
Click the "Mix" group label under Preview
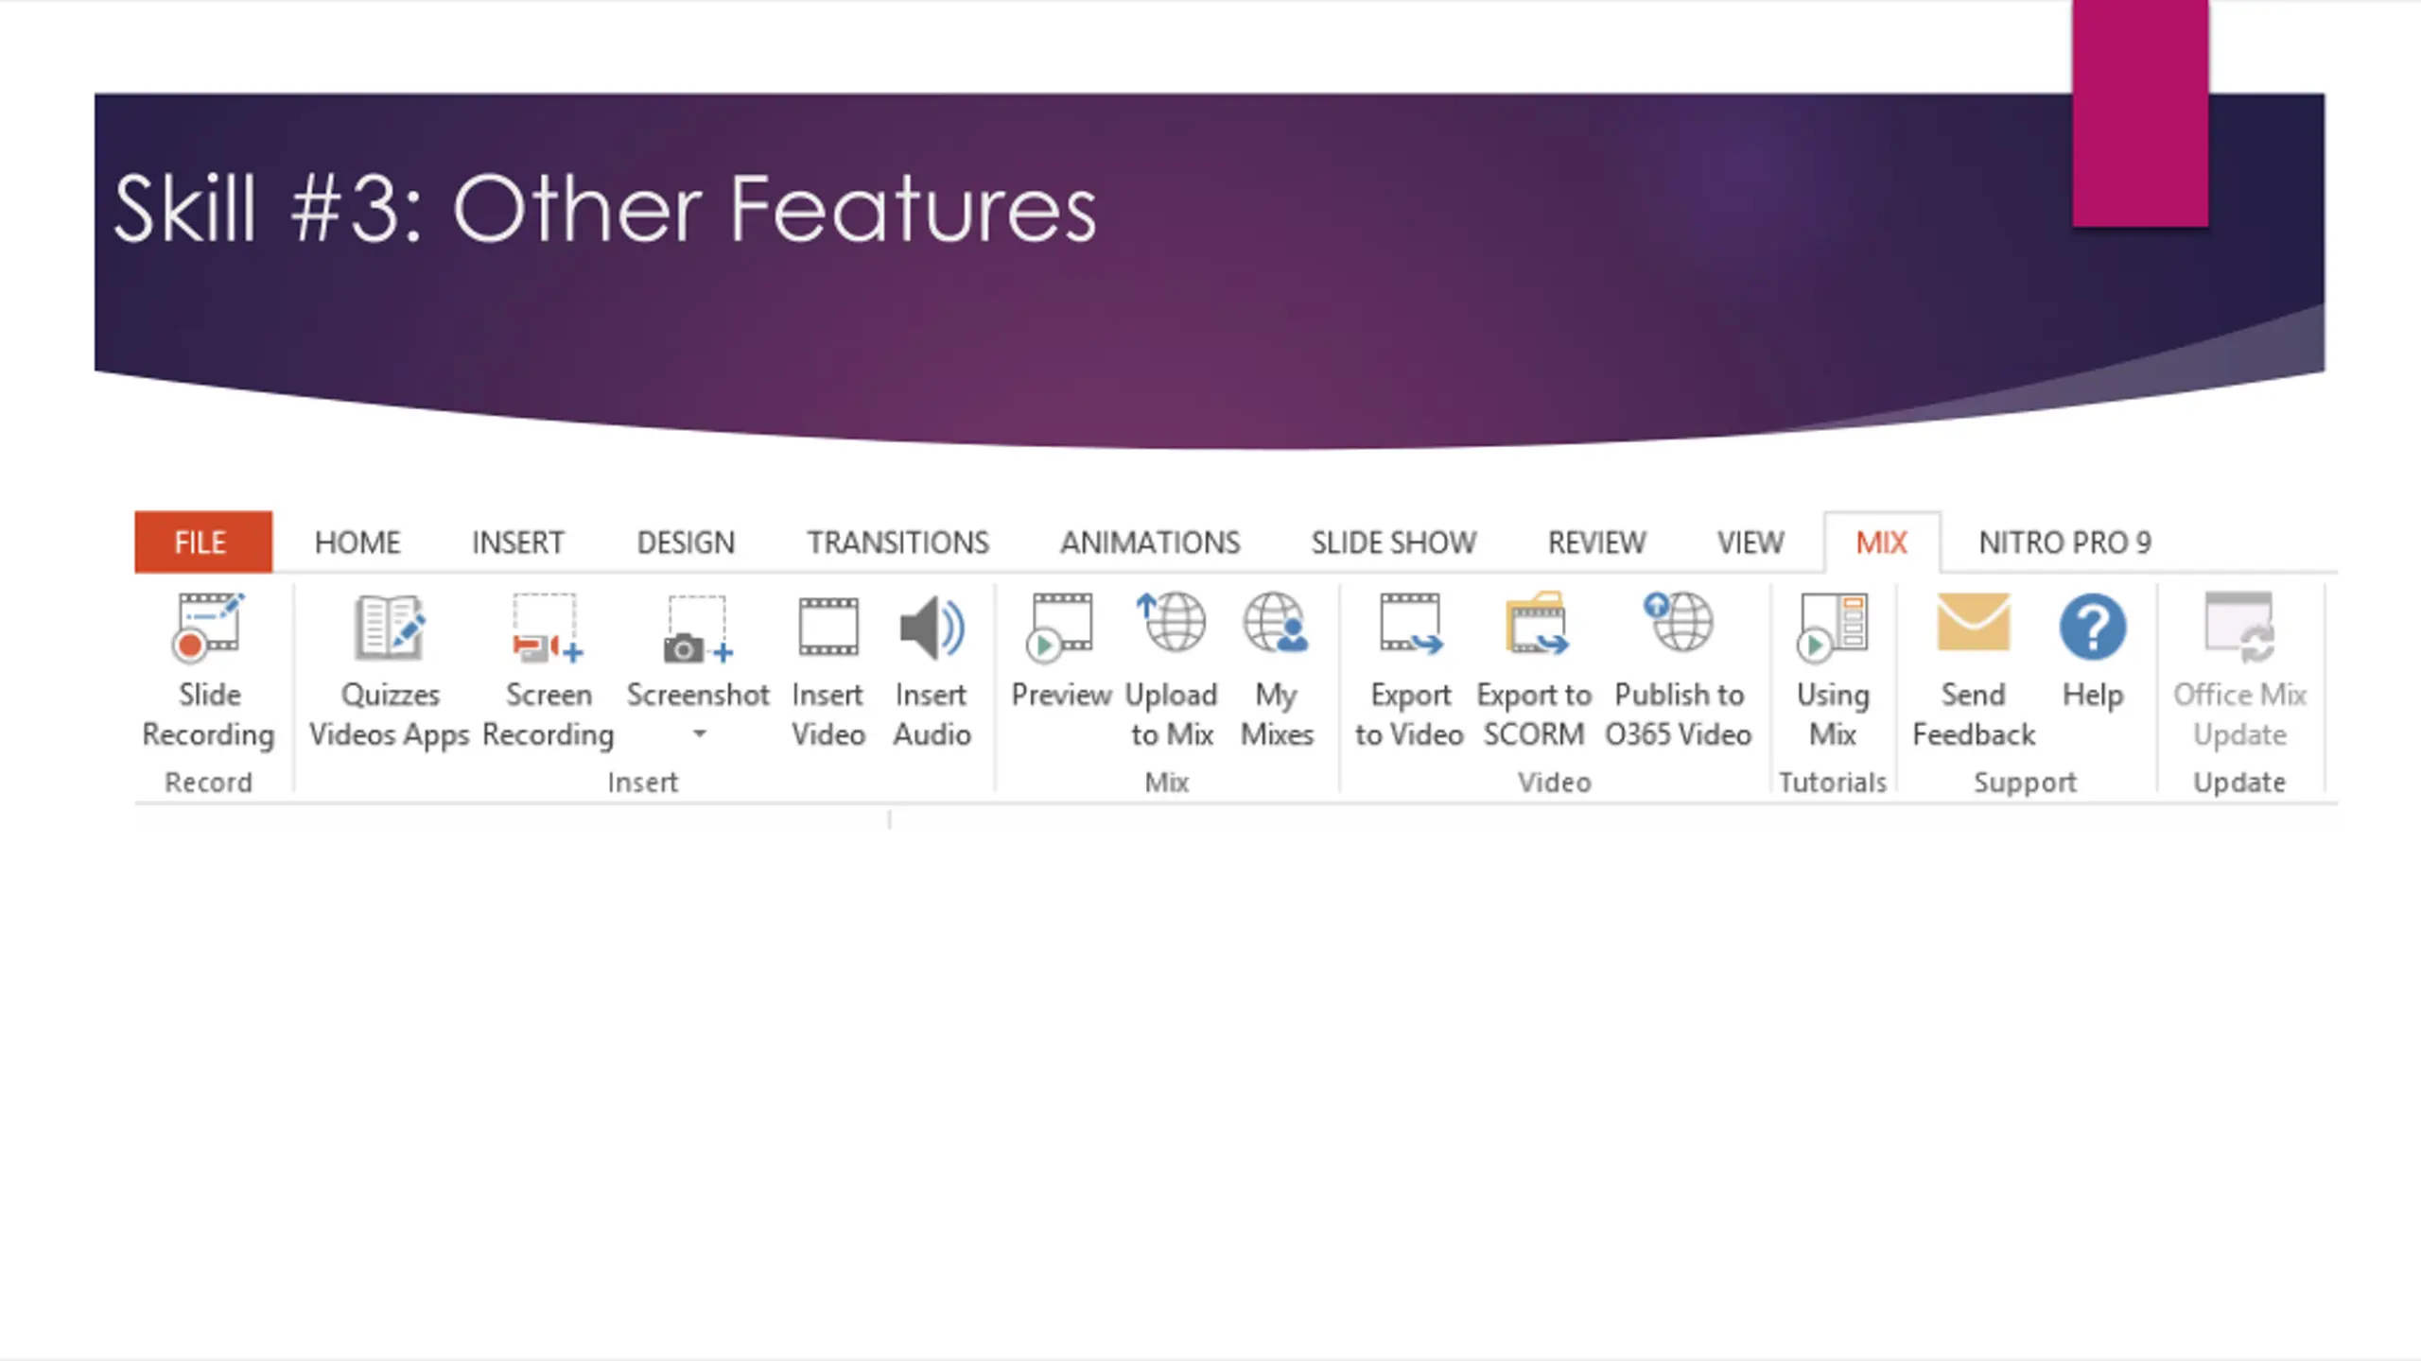point(1167,783)
